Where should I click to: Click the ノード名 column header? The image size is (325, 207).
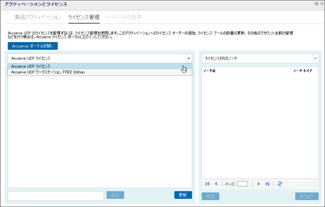point(209,71)
